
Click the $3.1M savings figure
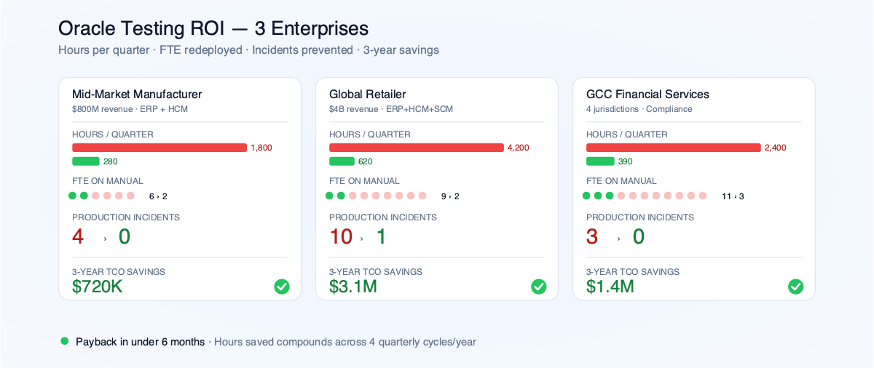coord(353,287)
